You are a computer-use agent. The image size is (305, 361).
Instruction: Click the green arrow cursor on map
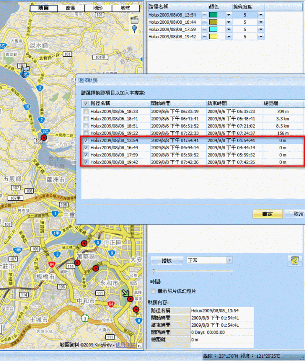tap(125, 294)
